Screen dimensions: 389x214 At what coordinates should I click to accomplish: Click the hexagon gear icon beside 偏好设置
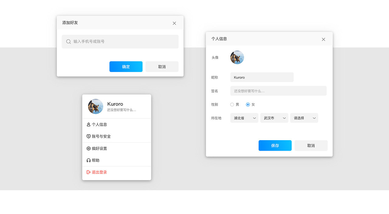88,148
